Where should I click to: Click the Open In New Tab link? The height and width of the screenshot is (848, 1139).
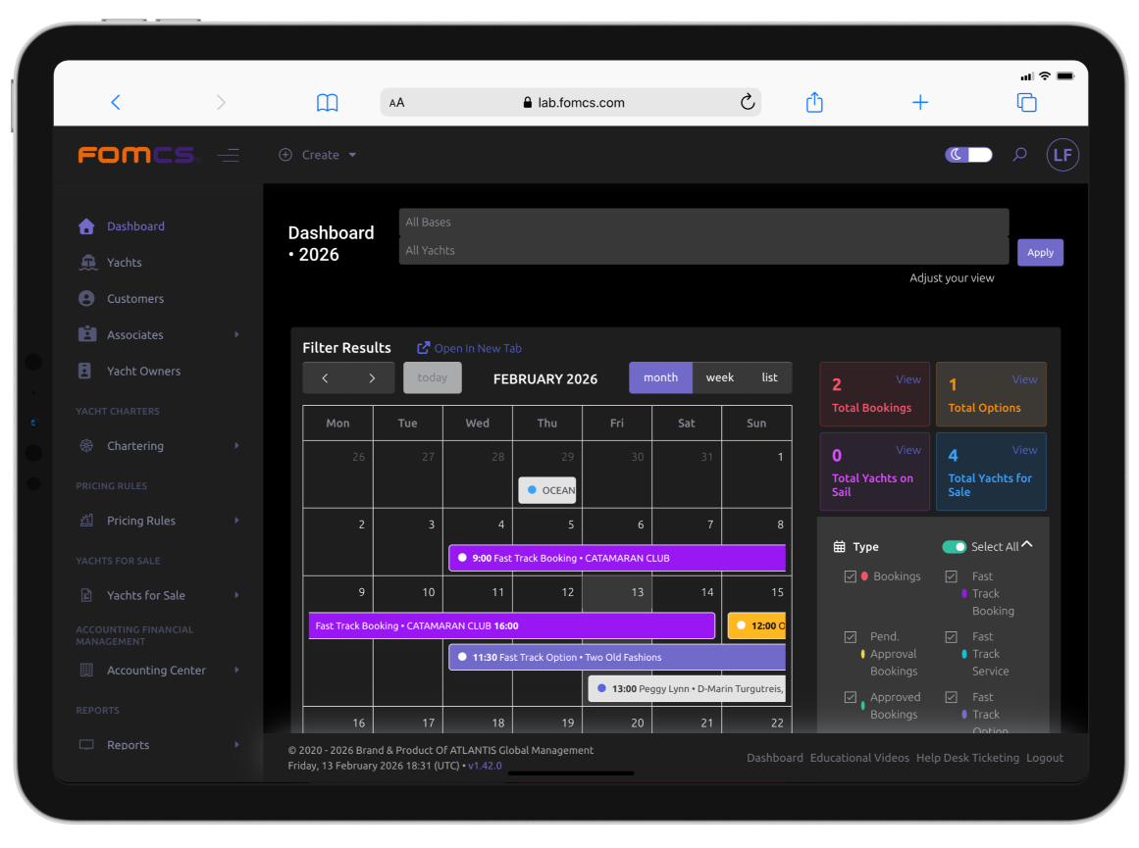[469, 348]
